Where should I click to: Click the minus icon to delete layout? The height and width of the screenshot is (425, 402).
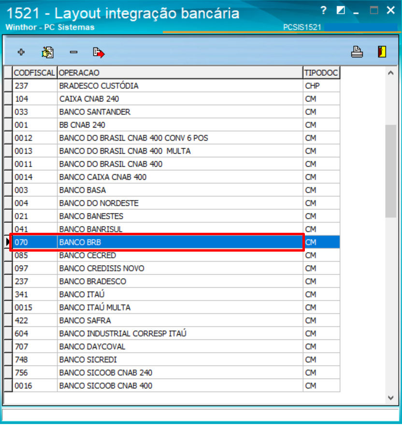coord(73,52)
